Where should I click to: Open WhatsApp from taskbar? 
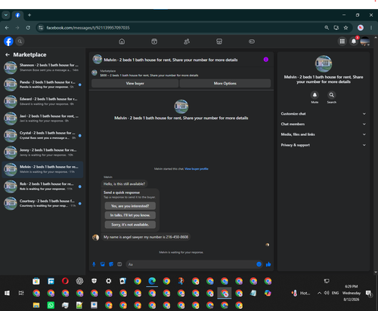51,305
